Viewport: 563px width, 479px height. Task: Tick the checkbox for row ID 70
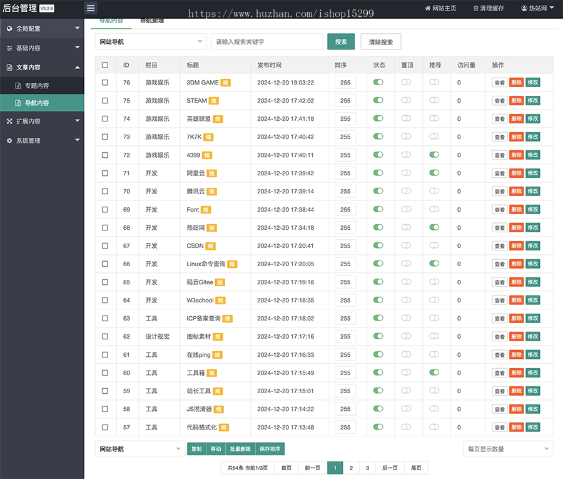coord(105,191)
